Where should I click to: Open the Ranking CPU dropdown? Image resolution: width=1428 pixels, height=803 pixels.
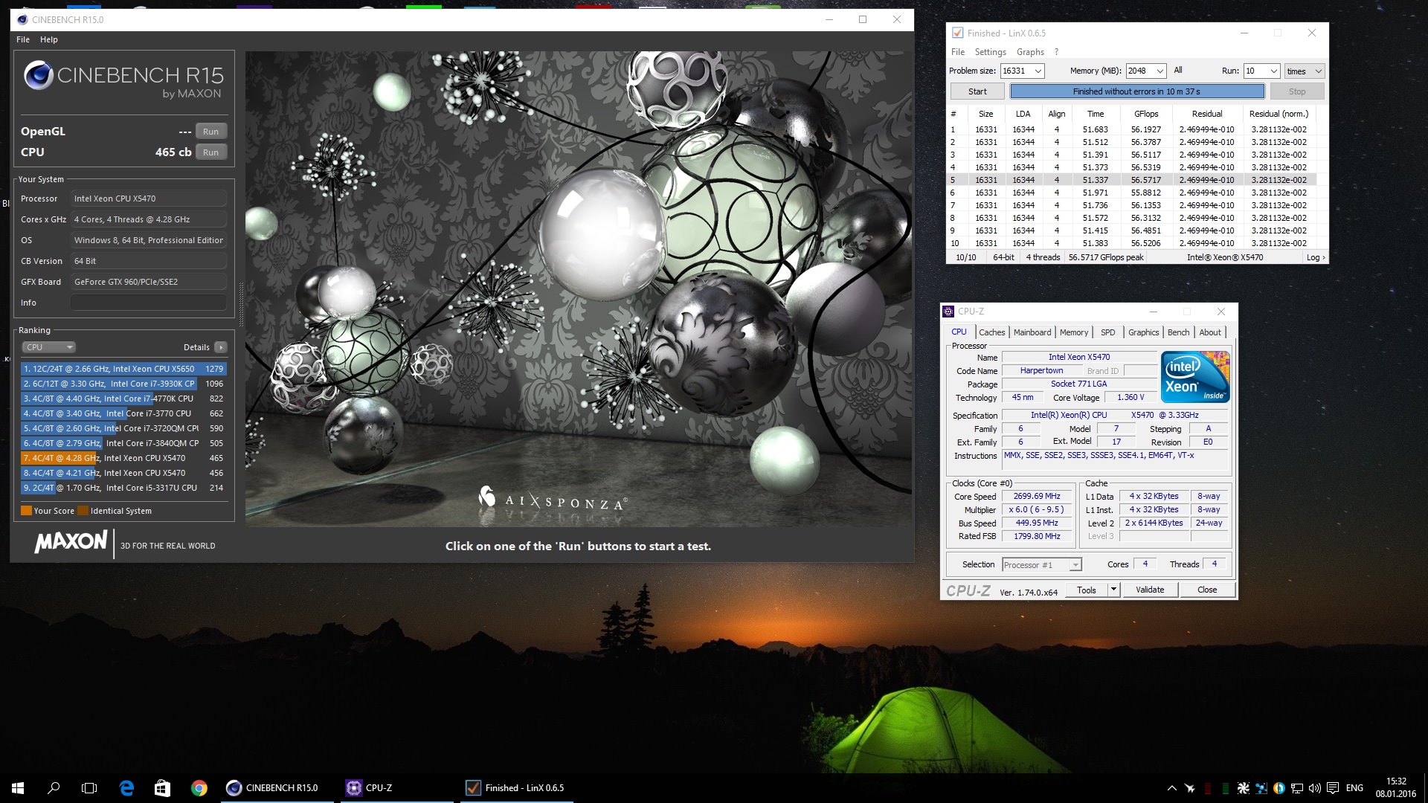[49, 347]
